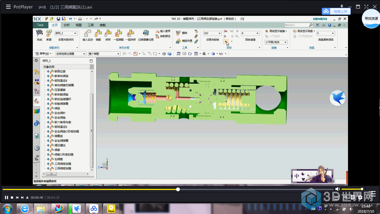This screenshot has height=214, width=380.
Task: Click the 新建 (New sequence) icon
Action: tap(49, 33)
